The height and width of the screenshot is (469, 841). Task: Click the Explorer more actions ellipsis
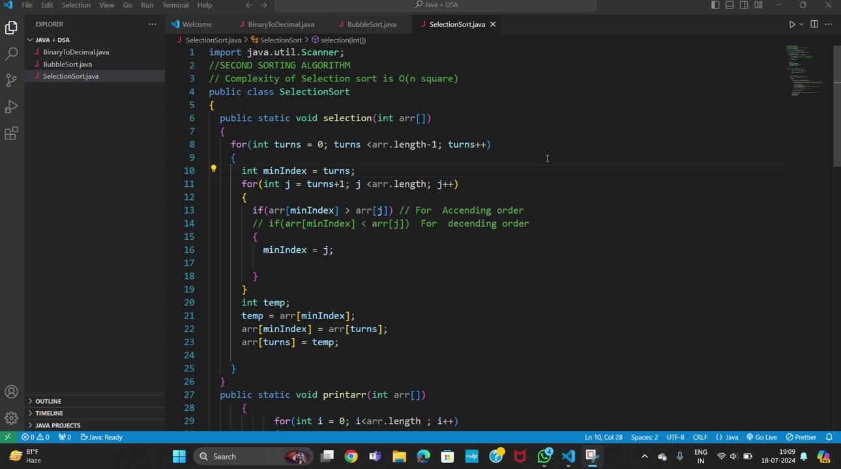pos(153,24)
